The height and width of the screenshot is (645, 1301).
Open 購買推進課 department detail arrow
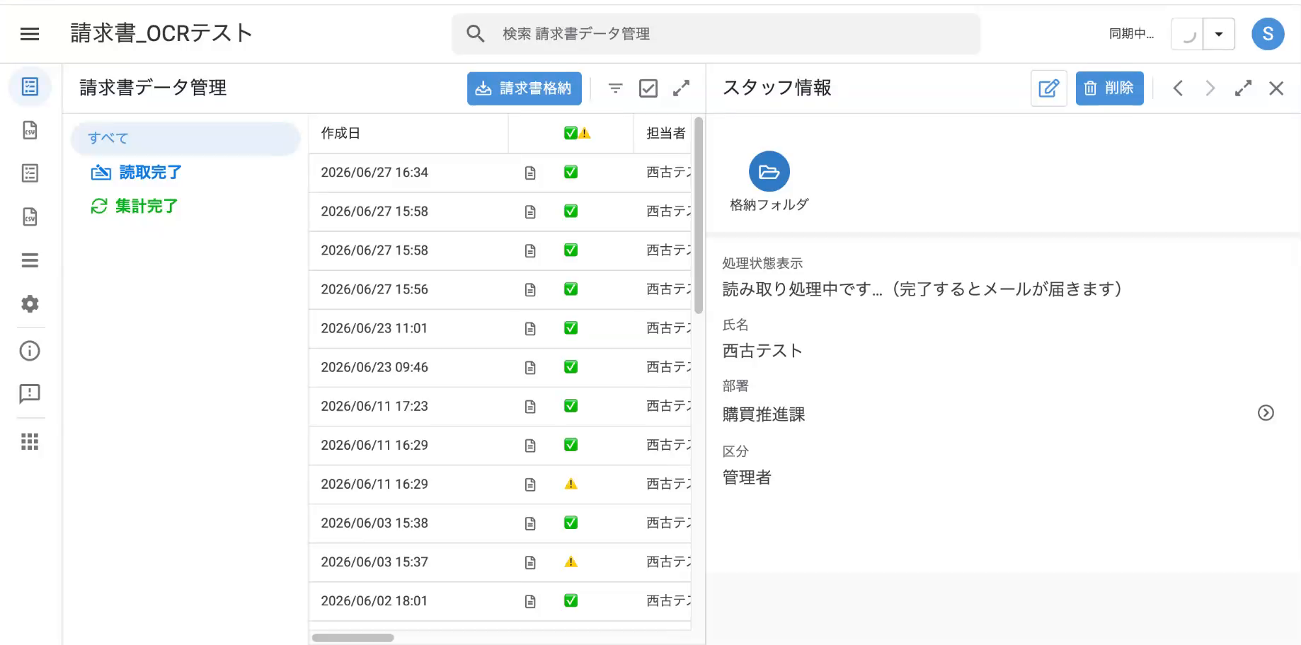(x=1266, y=413)
